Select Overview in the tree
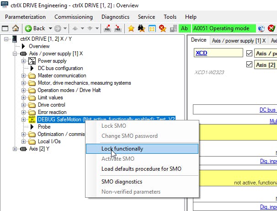 pos(39,46)
